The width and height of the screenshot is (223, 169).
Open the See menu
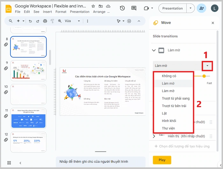coord(36,12)
